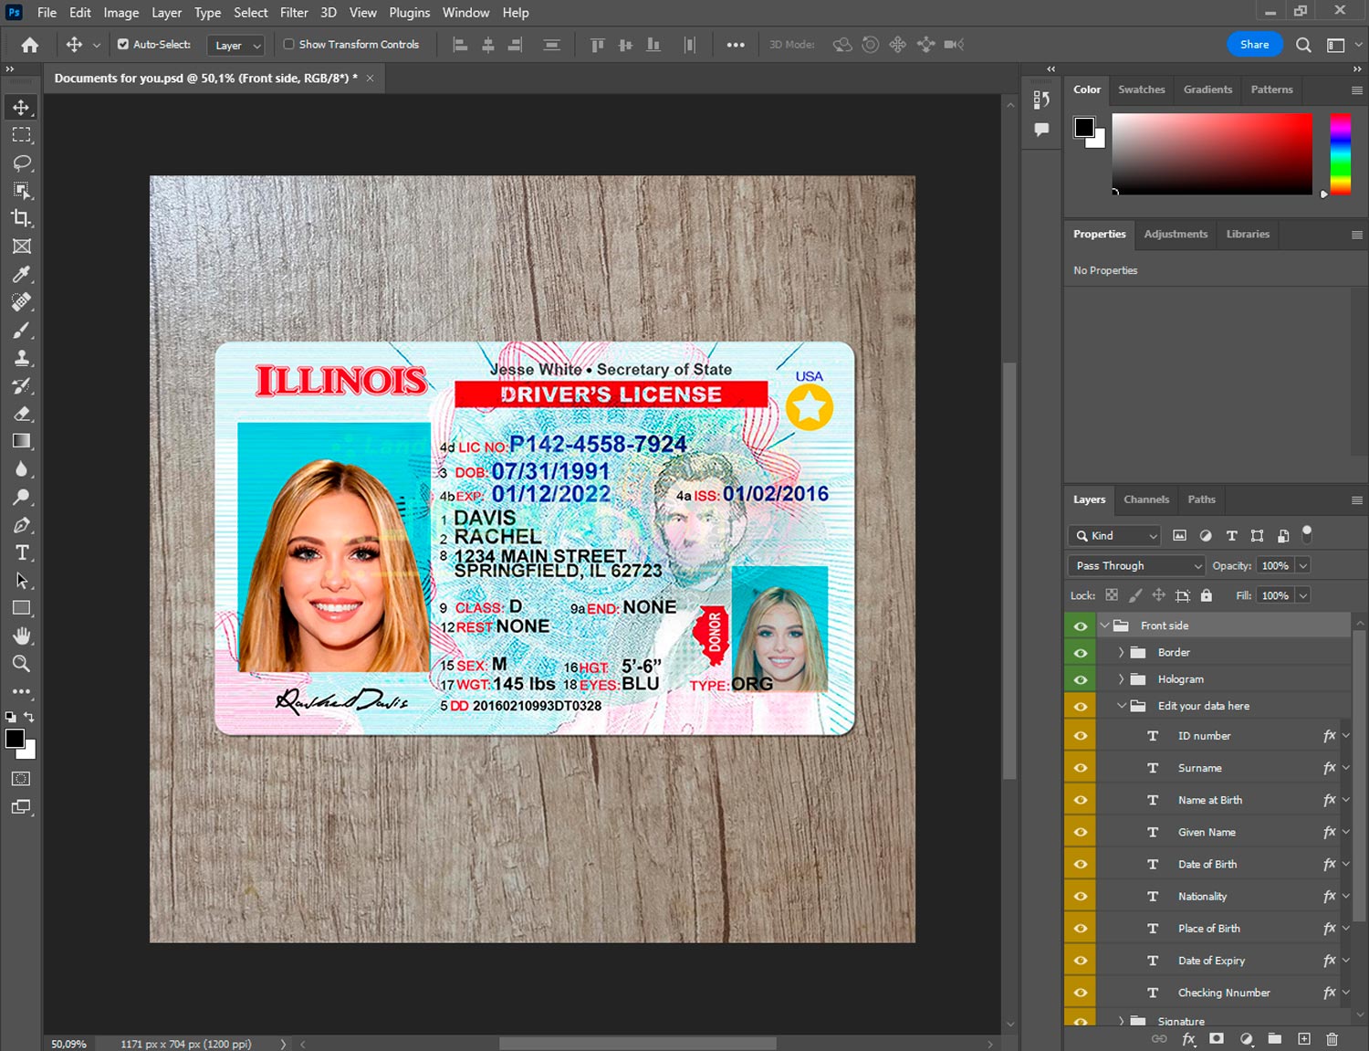
Task: Create a new layer with plus icon
Action: coord(1304,1039)
